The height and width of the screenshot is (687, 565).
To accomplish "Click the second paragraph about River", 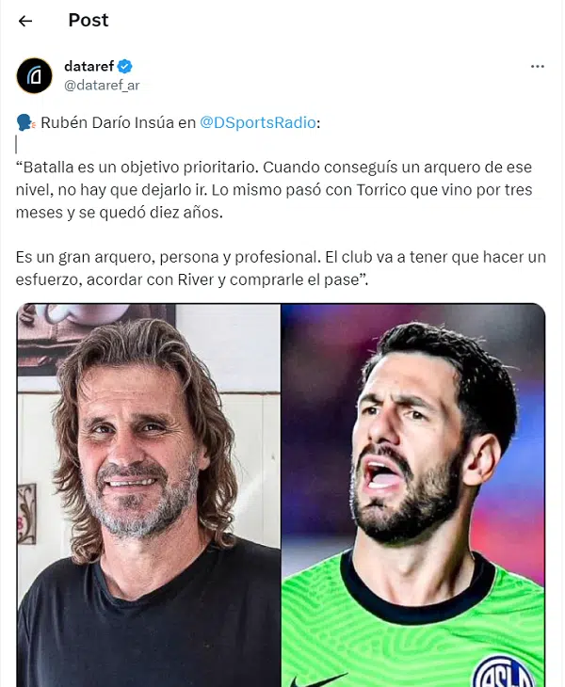I will tap(281, 268).
